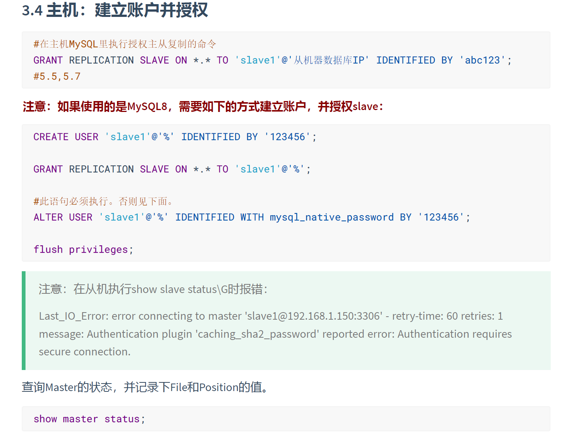Click the 'show master status;' command
The width and height of the screenshot is (580, 438).
89,419
